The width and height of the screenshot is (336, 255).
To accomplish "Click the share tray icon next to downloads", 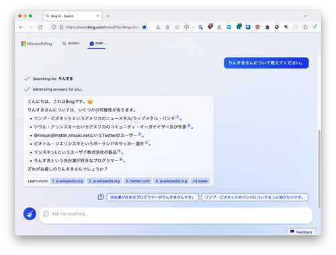I will pos(167,27).
